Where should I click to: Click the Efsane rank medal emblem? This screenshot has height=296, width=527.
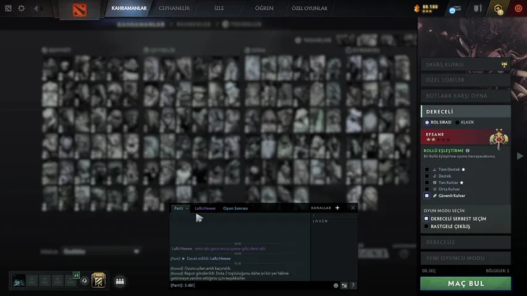499,138
